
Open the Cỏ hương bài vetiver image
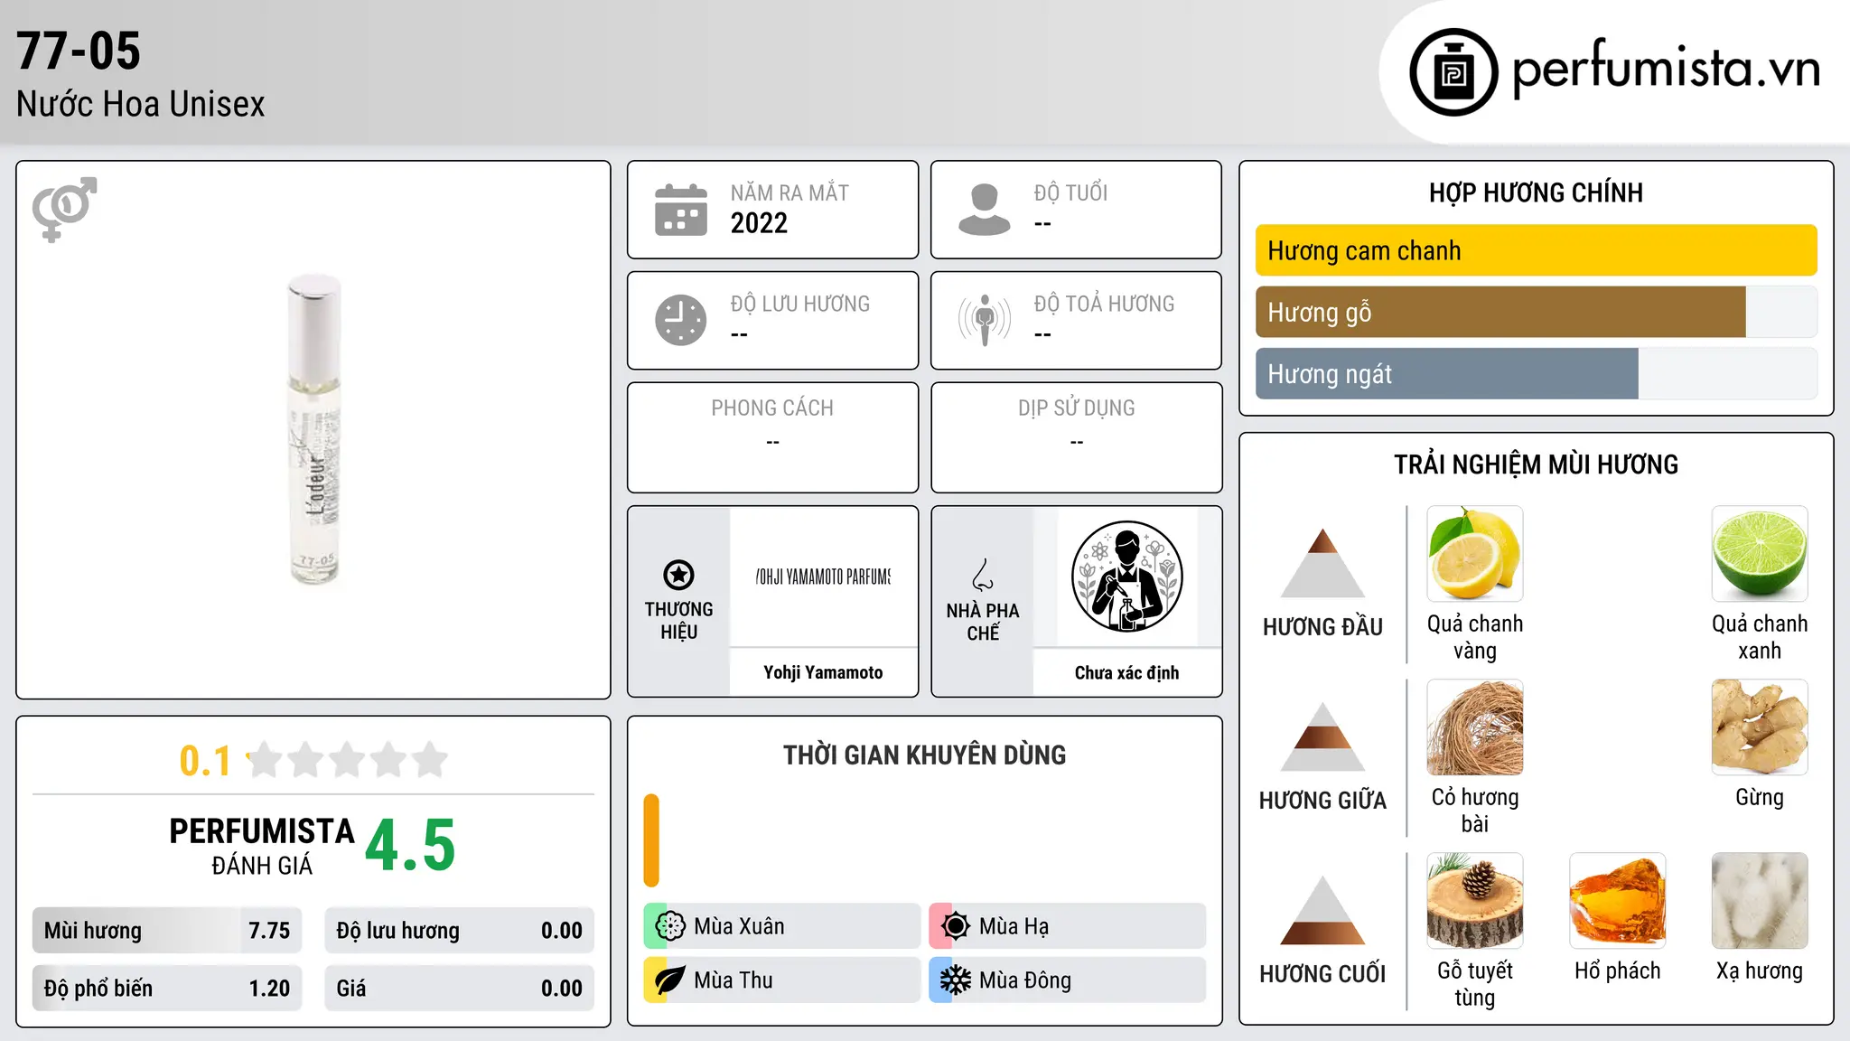(1475, 727)
